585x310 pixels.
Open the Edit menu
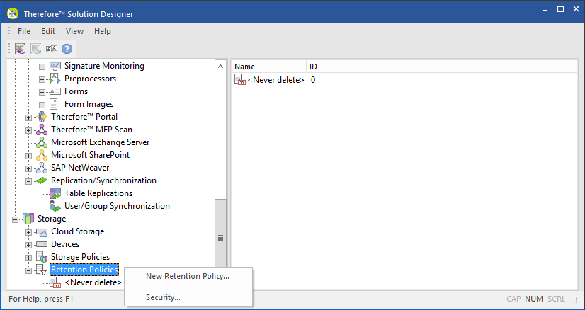48,31
